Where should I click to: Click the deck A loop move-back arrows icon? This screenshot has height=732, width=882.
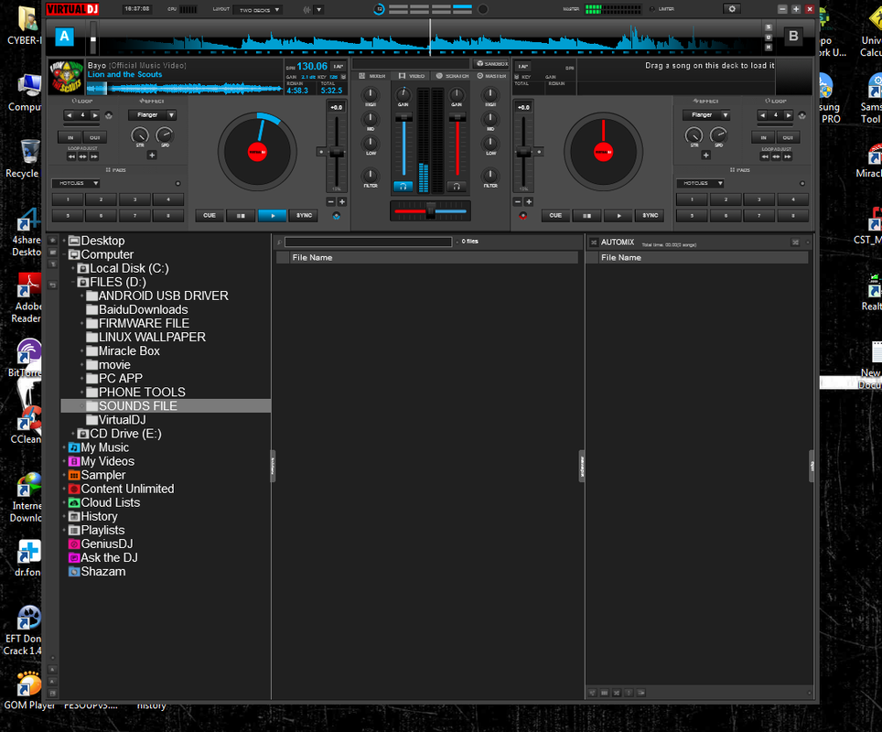(x=71, y=156)
